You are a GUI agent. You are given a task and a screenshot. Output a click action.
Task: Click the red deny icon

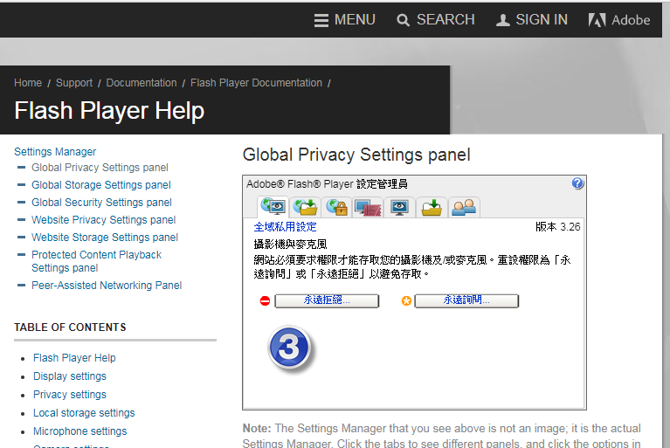265,301
